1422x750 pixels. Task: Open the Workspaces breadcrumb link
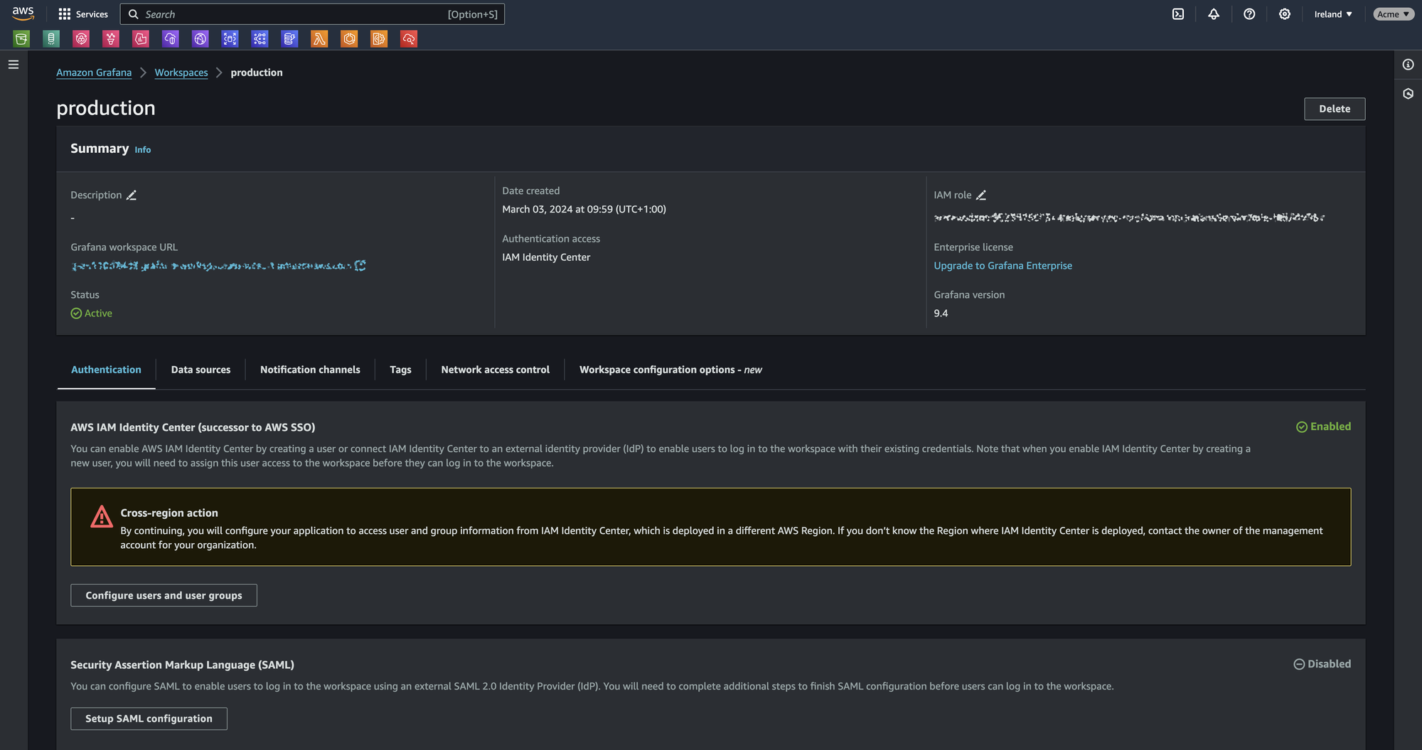pos(181,73)
